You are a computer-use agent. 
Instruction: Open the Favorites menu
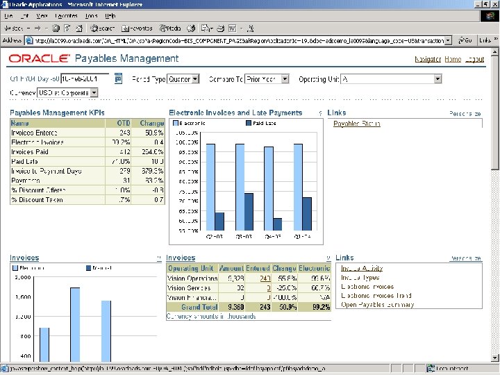tap(67, 15)
